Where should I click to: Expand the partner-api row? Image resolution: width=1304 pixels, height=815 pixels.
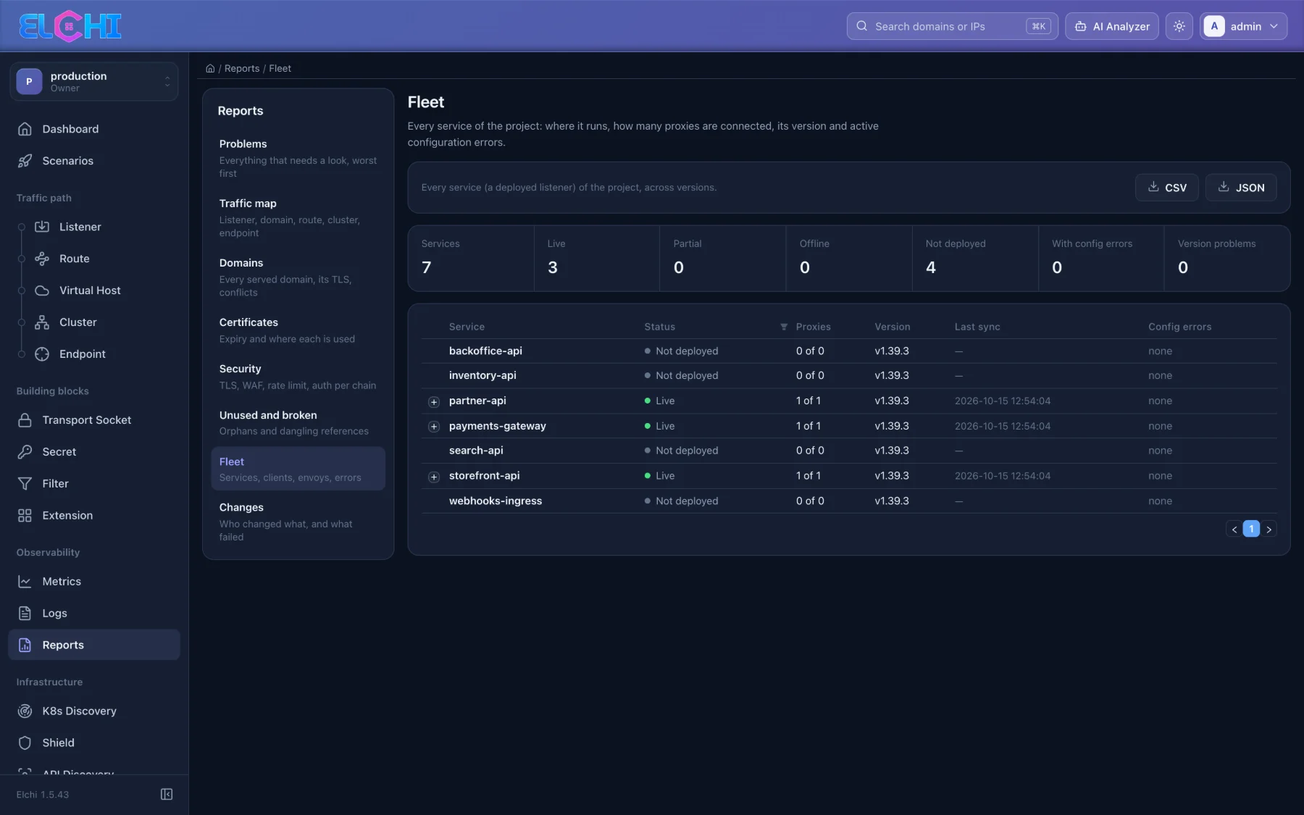click(x=434, y=401)
